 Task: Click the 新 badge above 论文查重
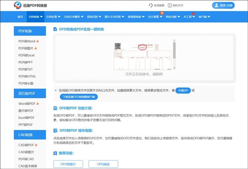pos(162,13)
